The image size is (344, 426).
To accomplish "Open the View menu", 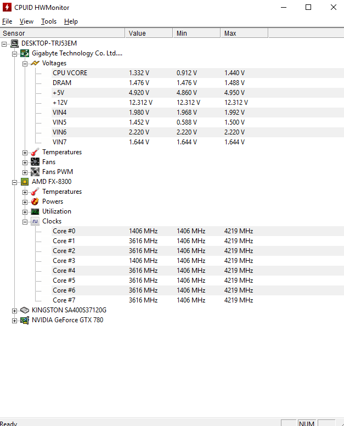I will coord(26,21).
